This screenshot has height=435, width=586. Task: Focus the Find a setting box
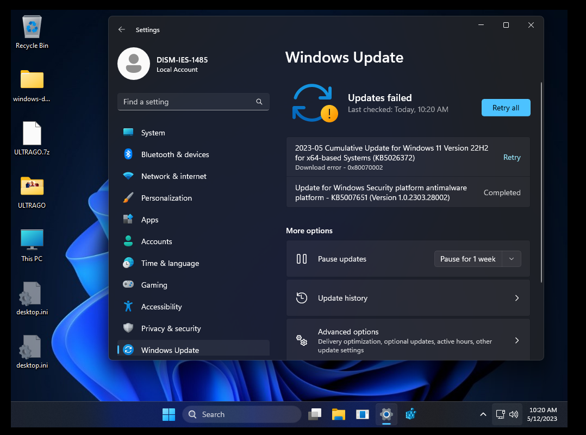(193, 102)
